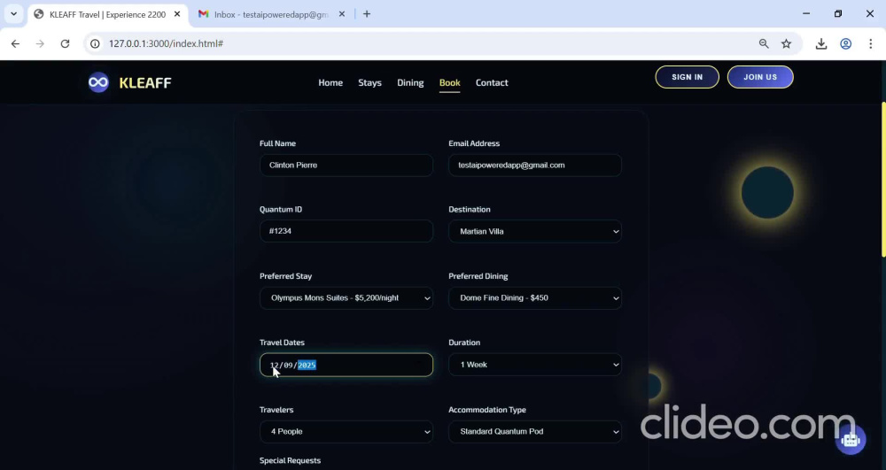Click the KLEAFF brand name text
Image resolution: width=886 pixels, height=470 pixels.
(145, 83)
